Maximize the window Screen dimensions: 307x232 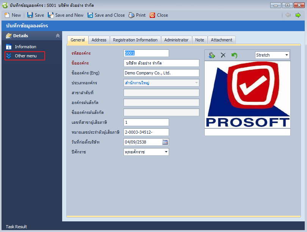point(287,5)
